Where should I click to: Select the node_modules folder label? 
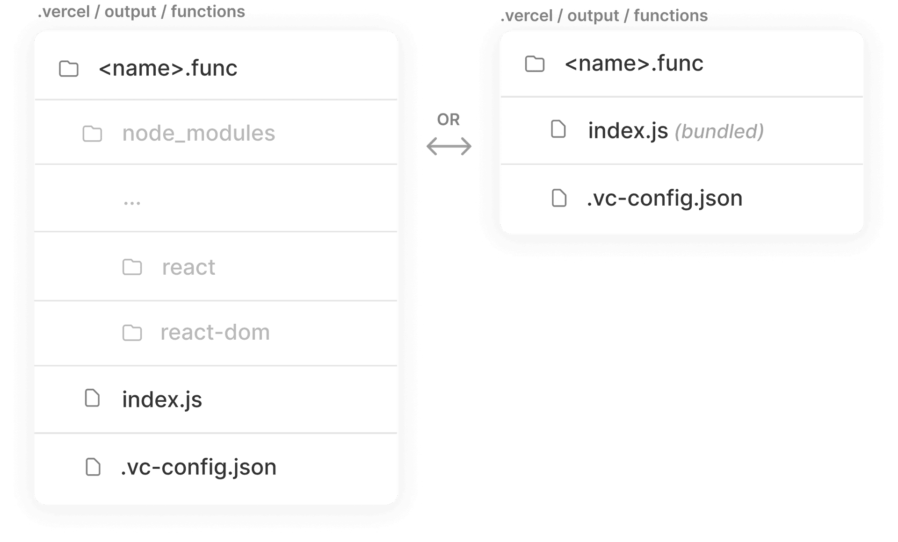[x=198, y=133]
